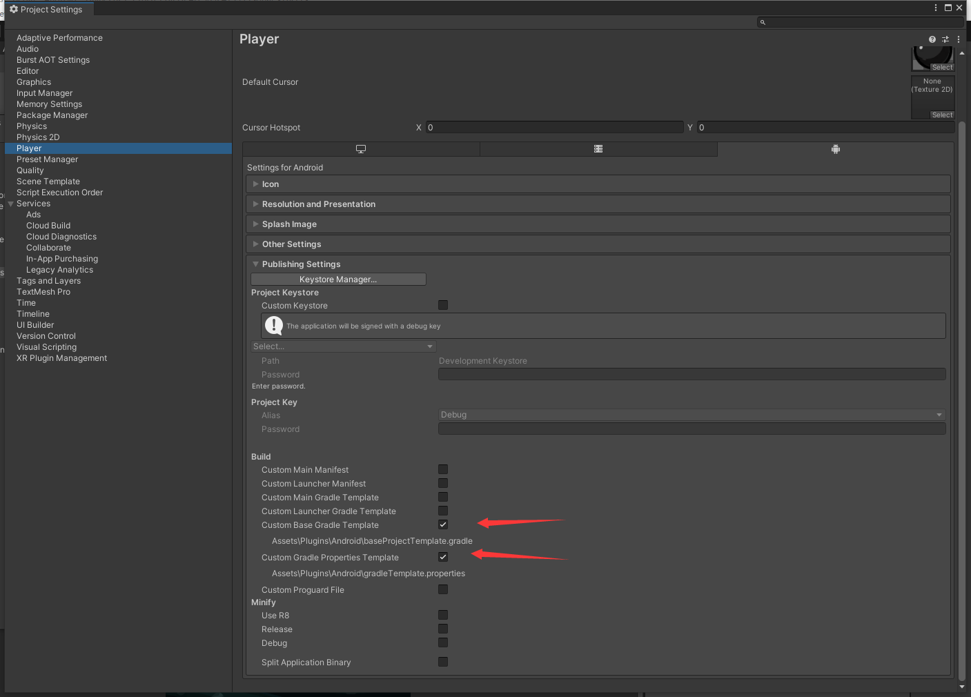Click the Project Settings gear tab icon
The width and height of the screenshot is (971, 697).
point(14,9)
